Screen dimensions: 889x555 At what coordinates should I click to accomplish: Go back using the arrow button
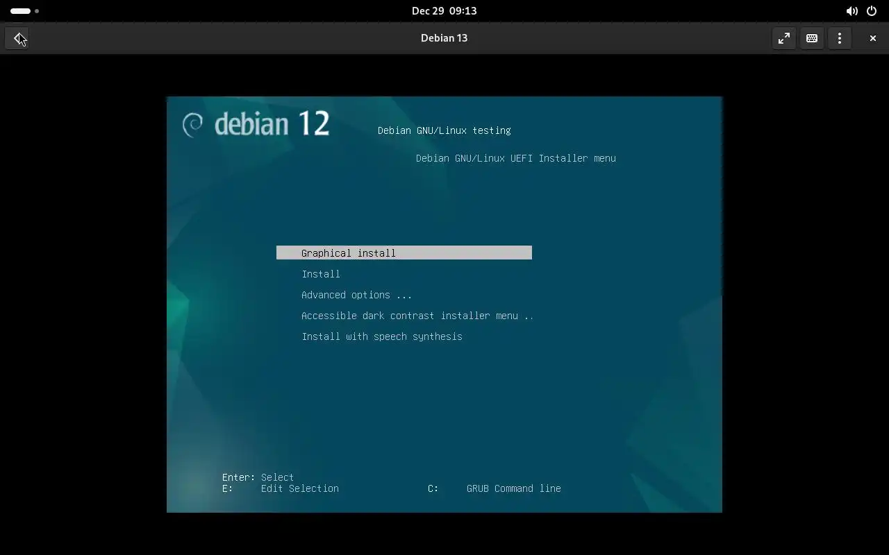pyautogui.click(x=17, y=38)
